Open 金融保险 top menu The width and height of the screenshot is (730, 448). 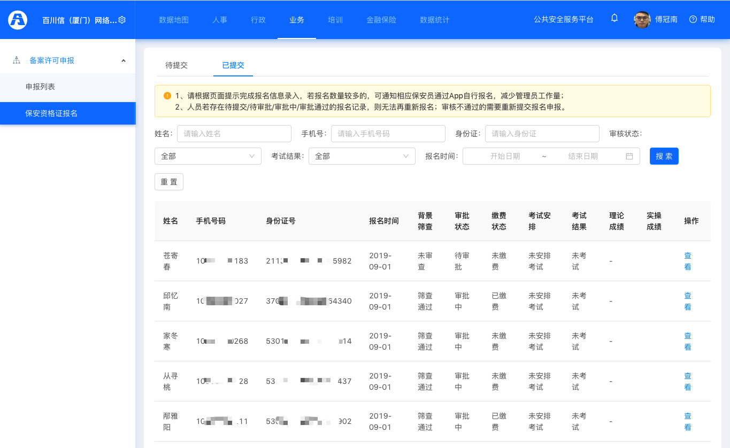click(x=381, y=20)
